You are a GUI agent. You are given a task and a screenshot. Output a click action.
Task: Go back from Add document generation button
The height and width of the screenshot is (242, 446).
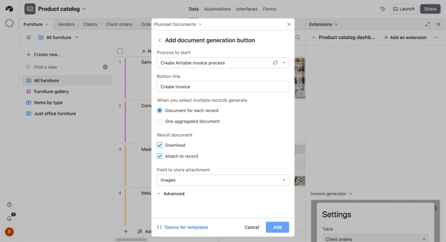[x=159, y=40]
